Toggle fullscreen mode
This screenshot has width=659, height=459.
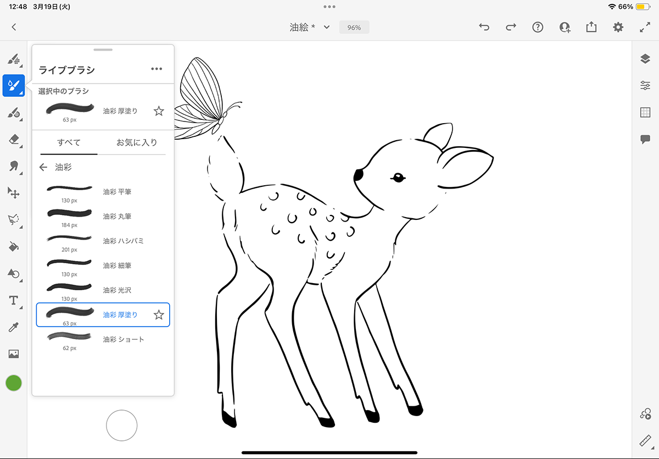tap(645, 27)
